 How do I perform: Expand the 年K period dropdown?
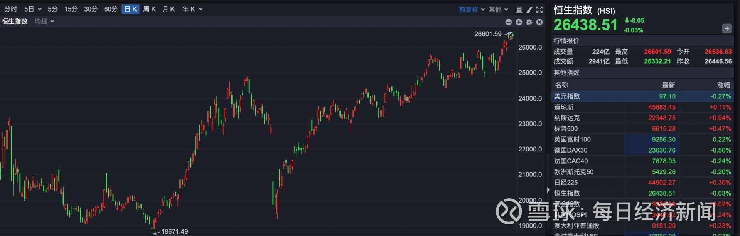[x=192, y=9]
